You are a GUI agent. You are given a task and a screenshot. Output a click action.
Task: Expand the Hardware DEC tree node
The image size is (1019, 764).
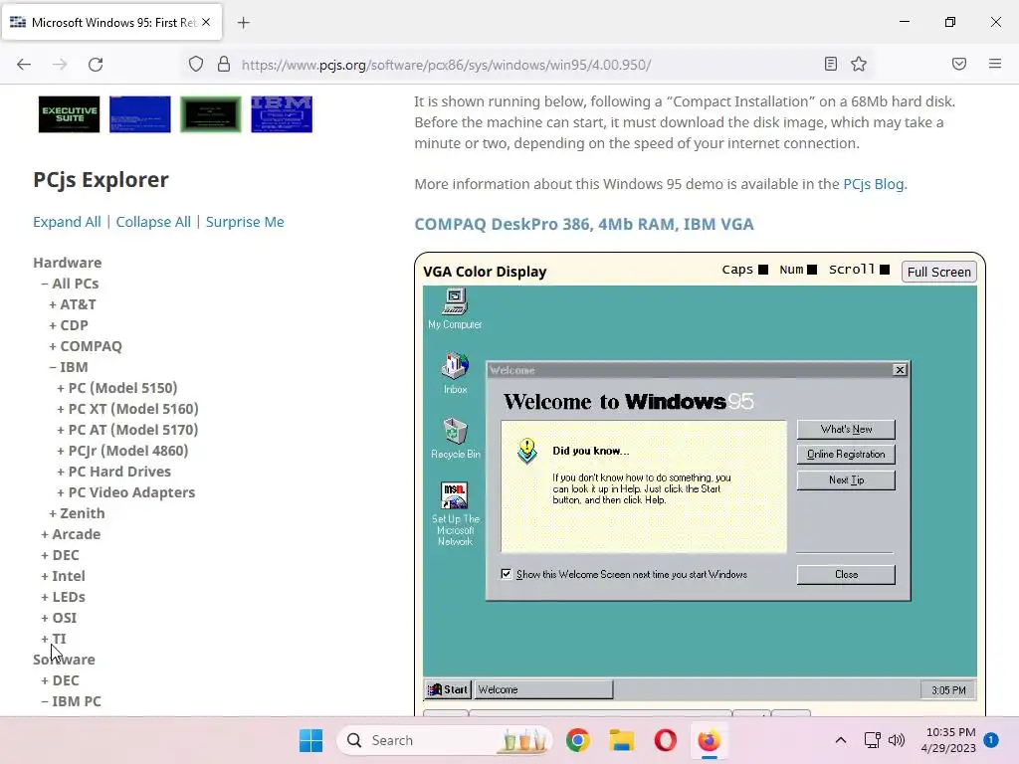point(60,555)
